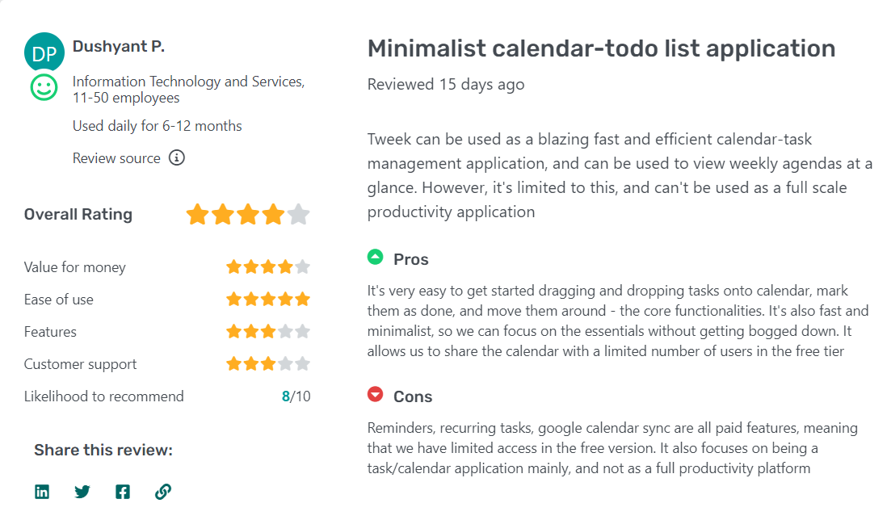Rate Value for money with five stars
This screenshot has width=891, height=520.
303,266
